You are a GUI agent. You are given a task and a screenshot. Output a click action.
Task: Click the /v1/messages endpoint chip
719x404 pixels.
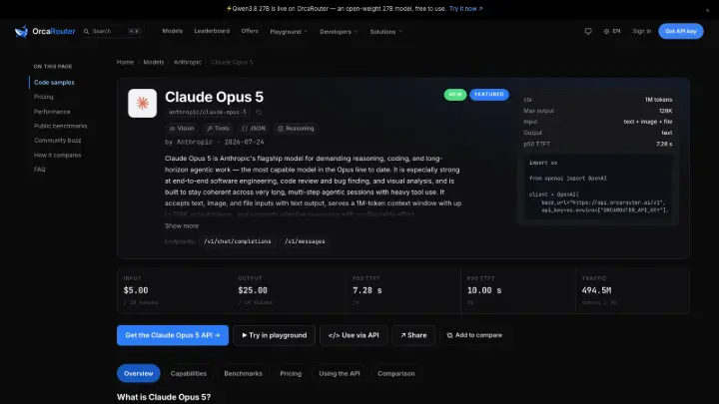[305, 241]
